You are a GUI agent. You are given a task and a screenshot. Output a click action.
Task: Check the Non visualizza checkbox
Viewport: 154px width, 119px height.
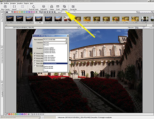point(35,66)
